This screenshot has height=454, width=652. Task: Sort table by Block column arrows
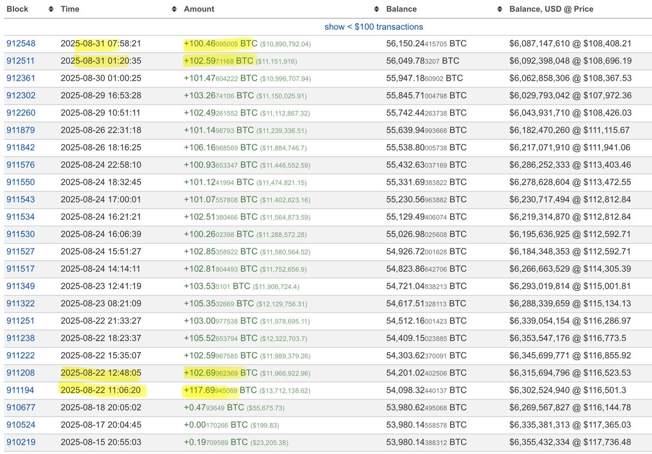[51, 9]
